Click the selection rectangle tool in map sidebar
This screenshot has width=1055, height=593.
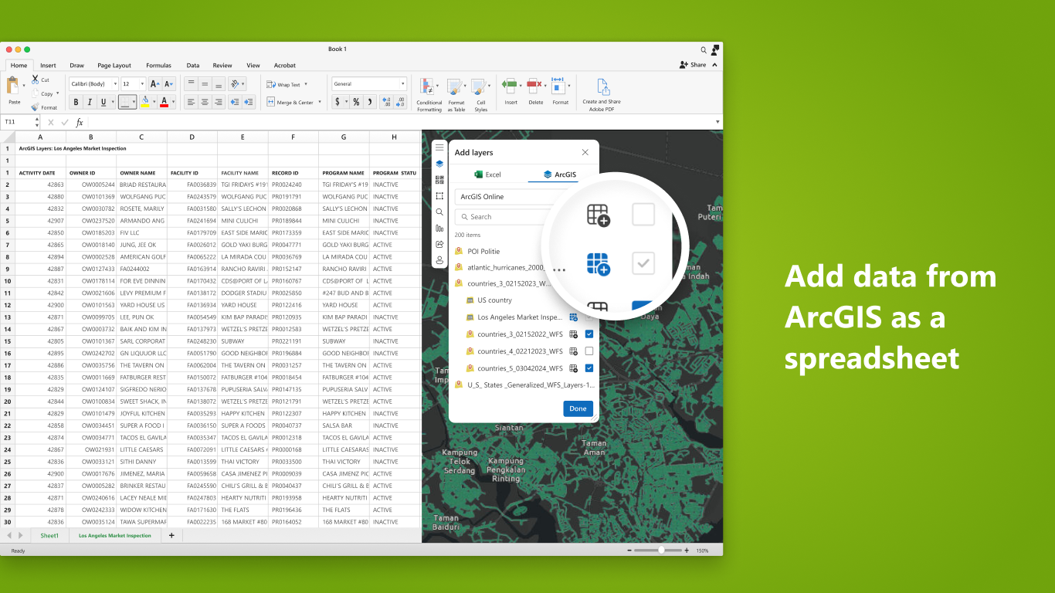coord(439,196)
